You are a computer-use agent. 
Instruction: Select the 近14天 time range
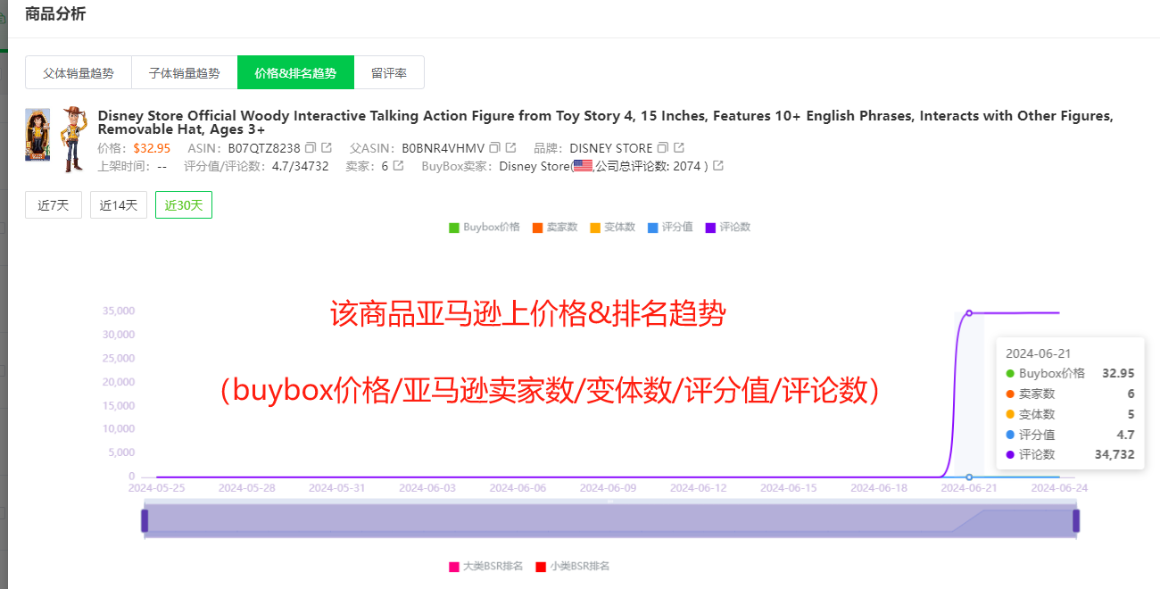click(119, 205)
